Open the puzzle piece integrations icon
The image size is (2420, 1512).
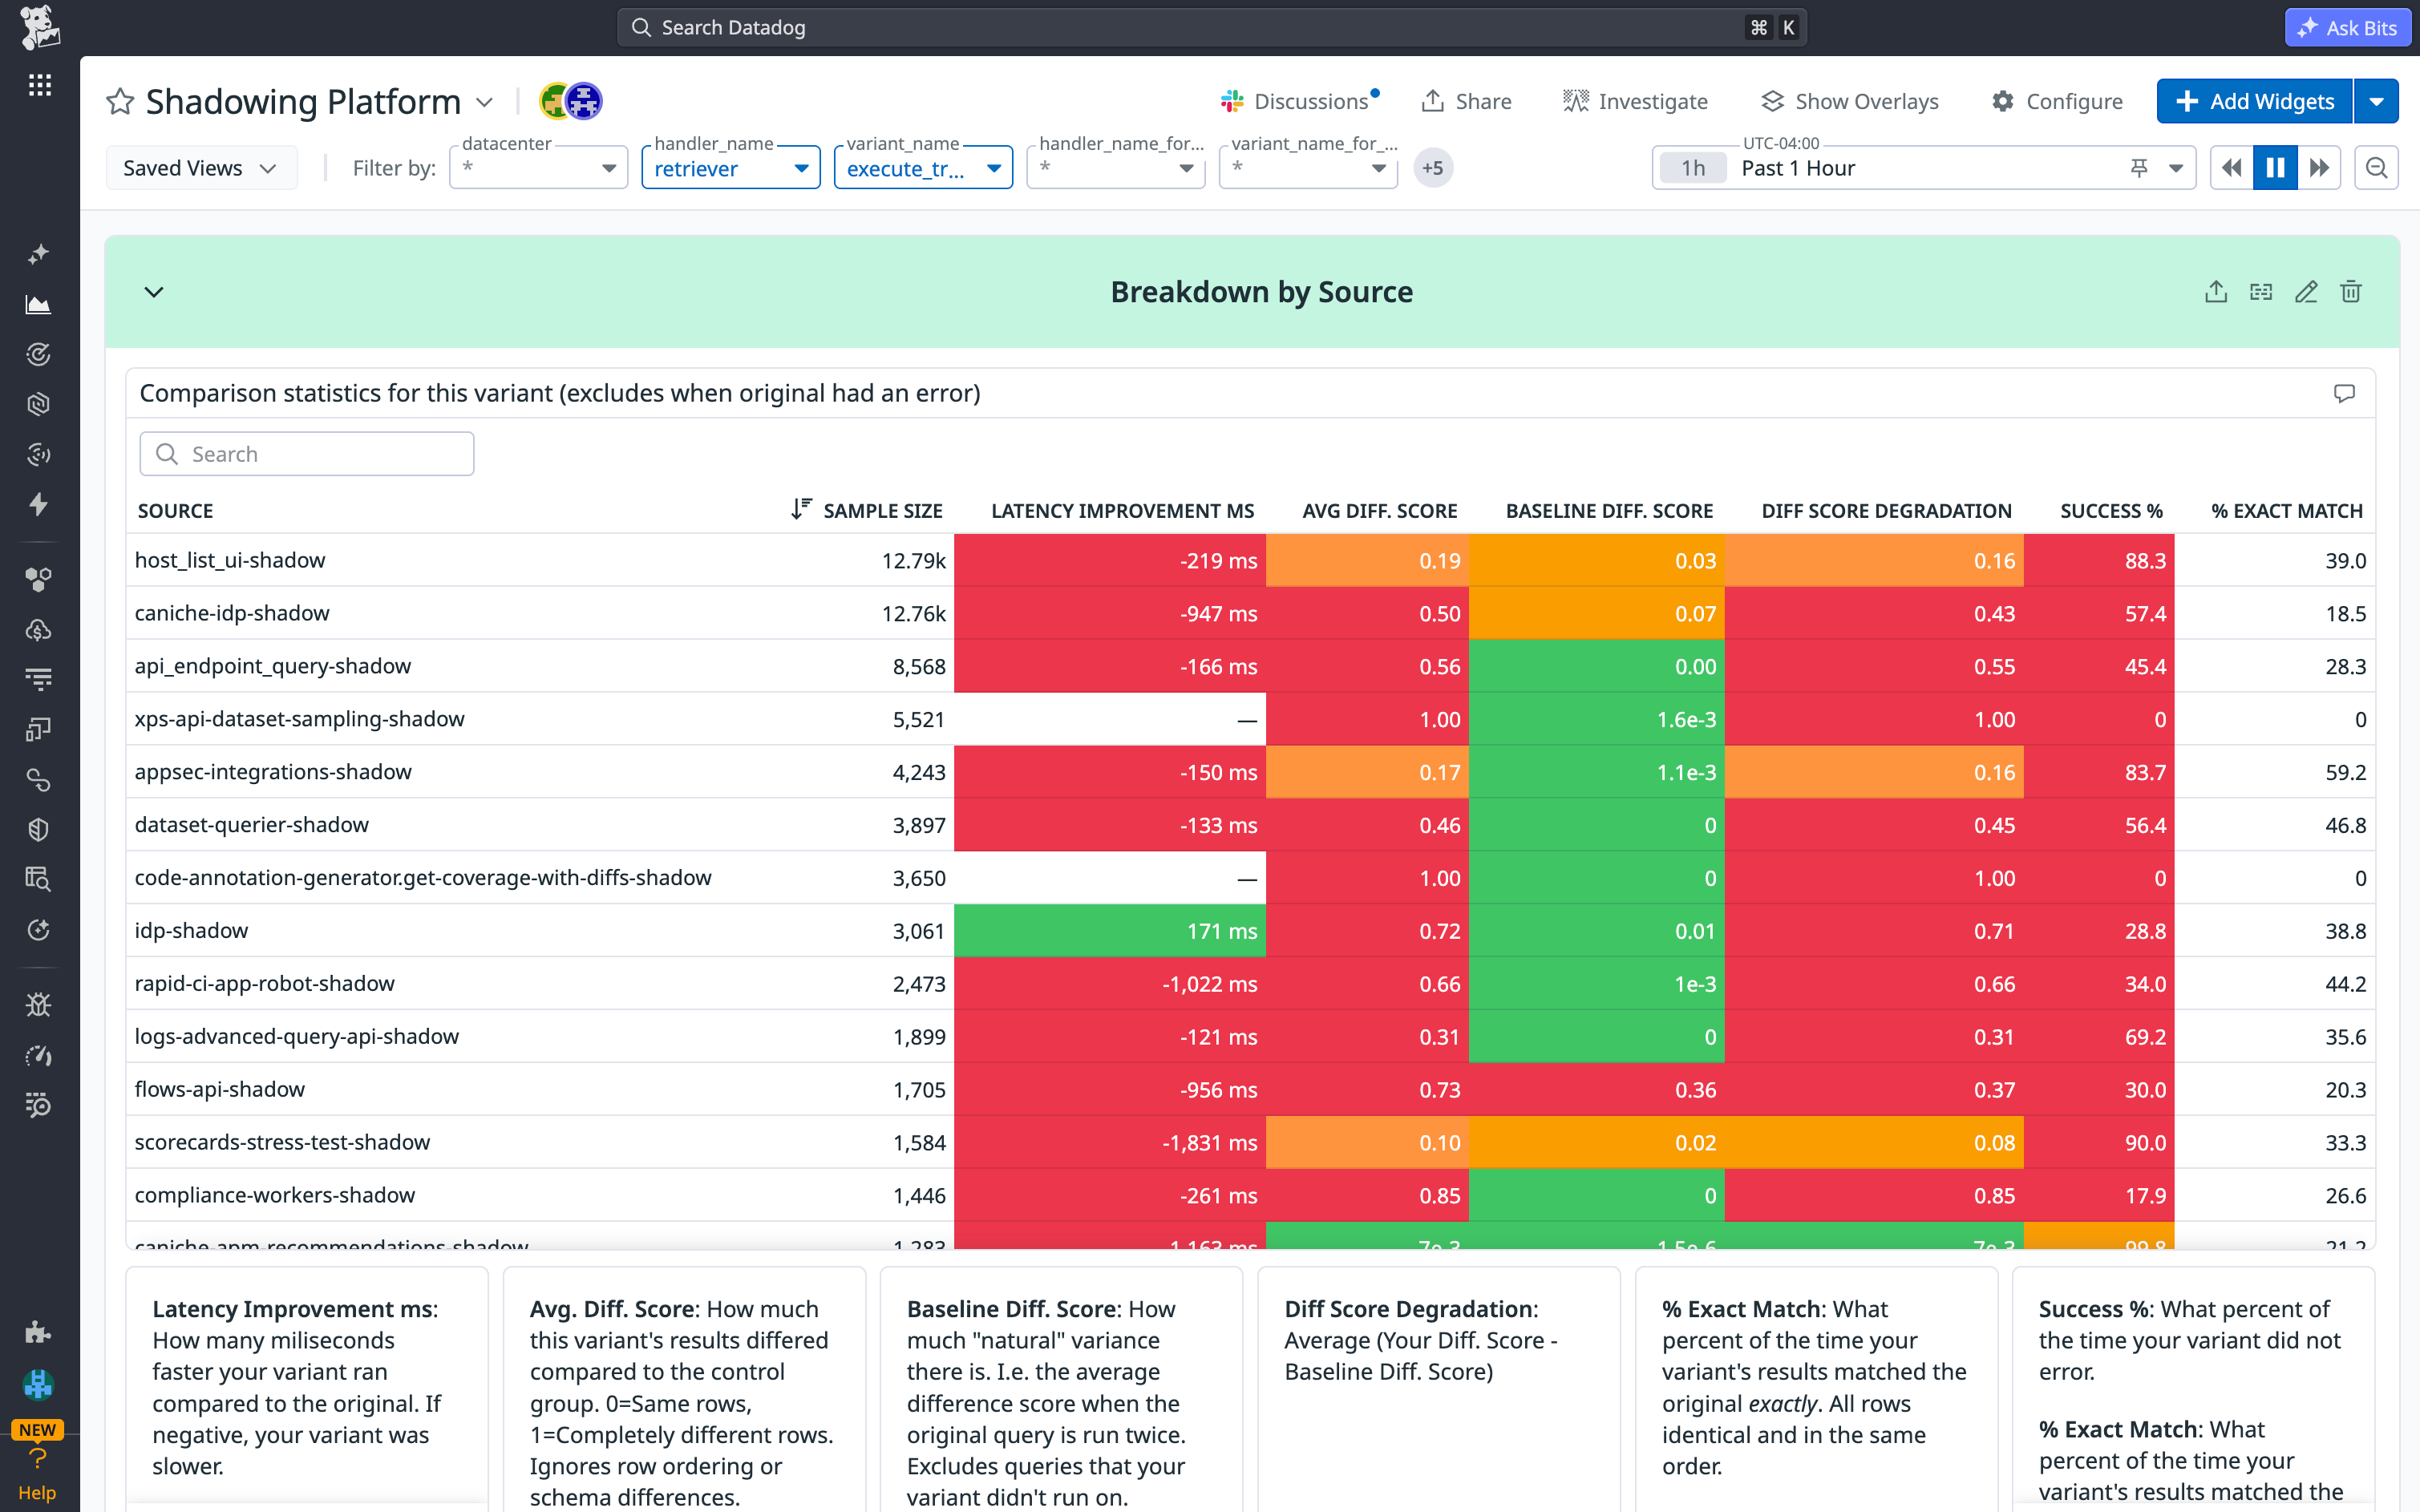(x=39, y=1332)
